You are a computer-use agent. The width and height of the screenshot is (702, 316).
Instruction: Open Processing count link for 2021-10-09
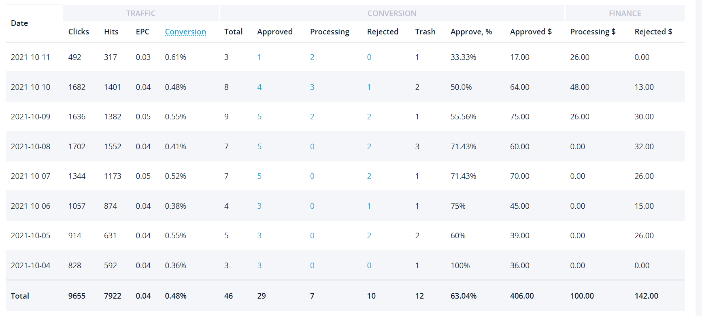point(312,117)
